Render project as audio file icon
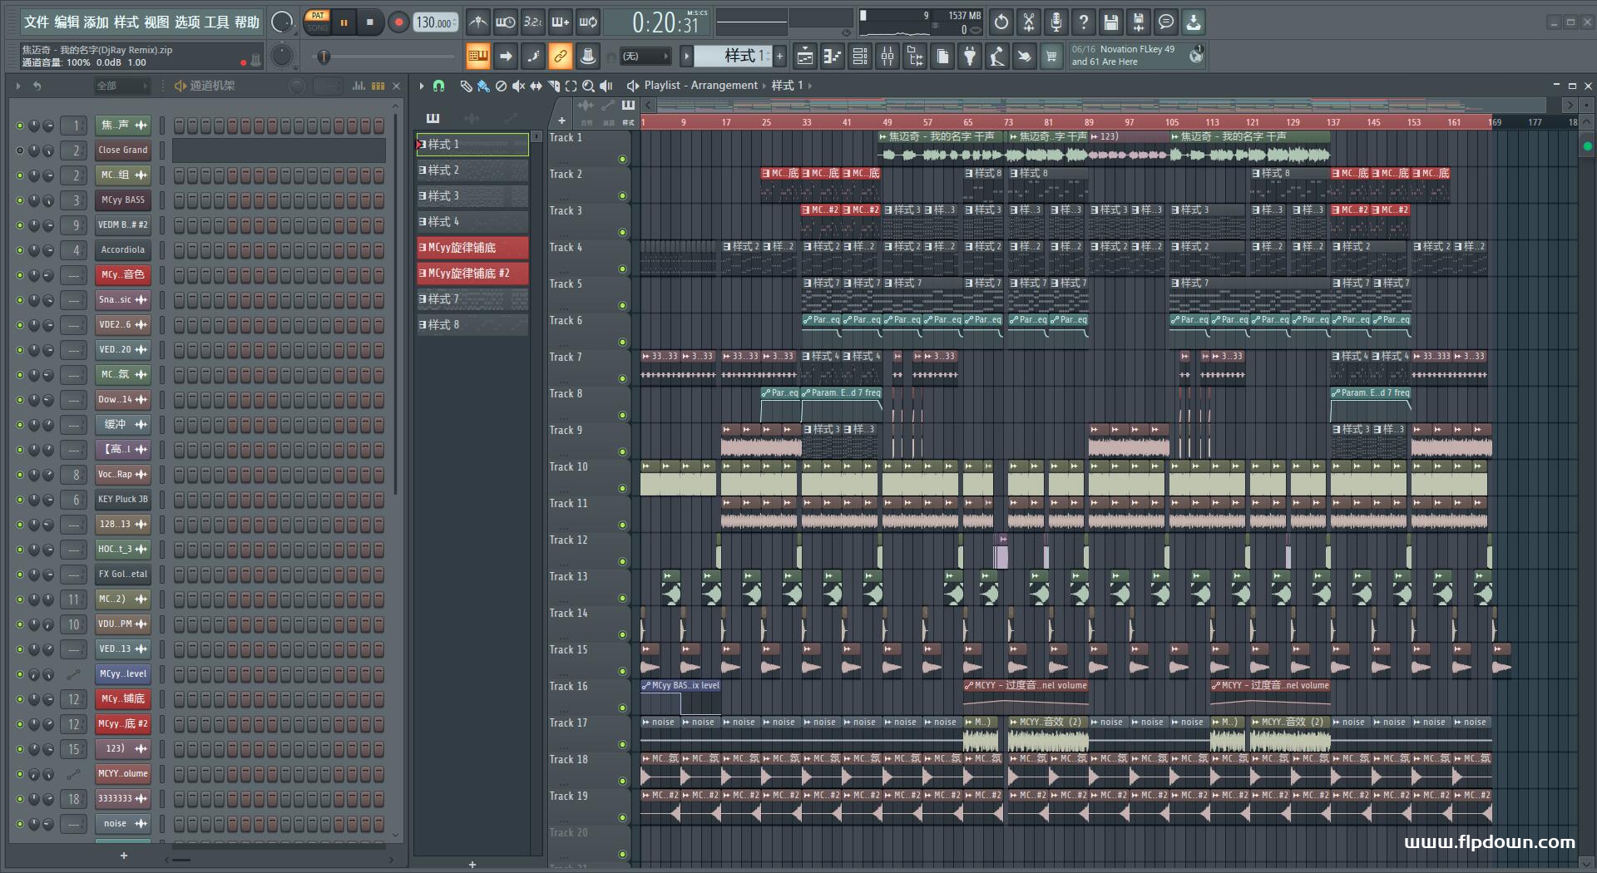The image size is (1597, 873). [x=1139, y=22]
